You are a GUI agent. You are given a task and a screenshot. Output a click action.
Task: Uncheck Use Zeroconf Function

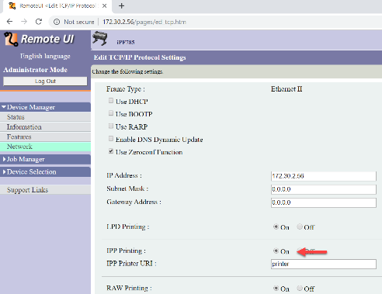pos(111,151)
